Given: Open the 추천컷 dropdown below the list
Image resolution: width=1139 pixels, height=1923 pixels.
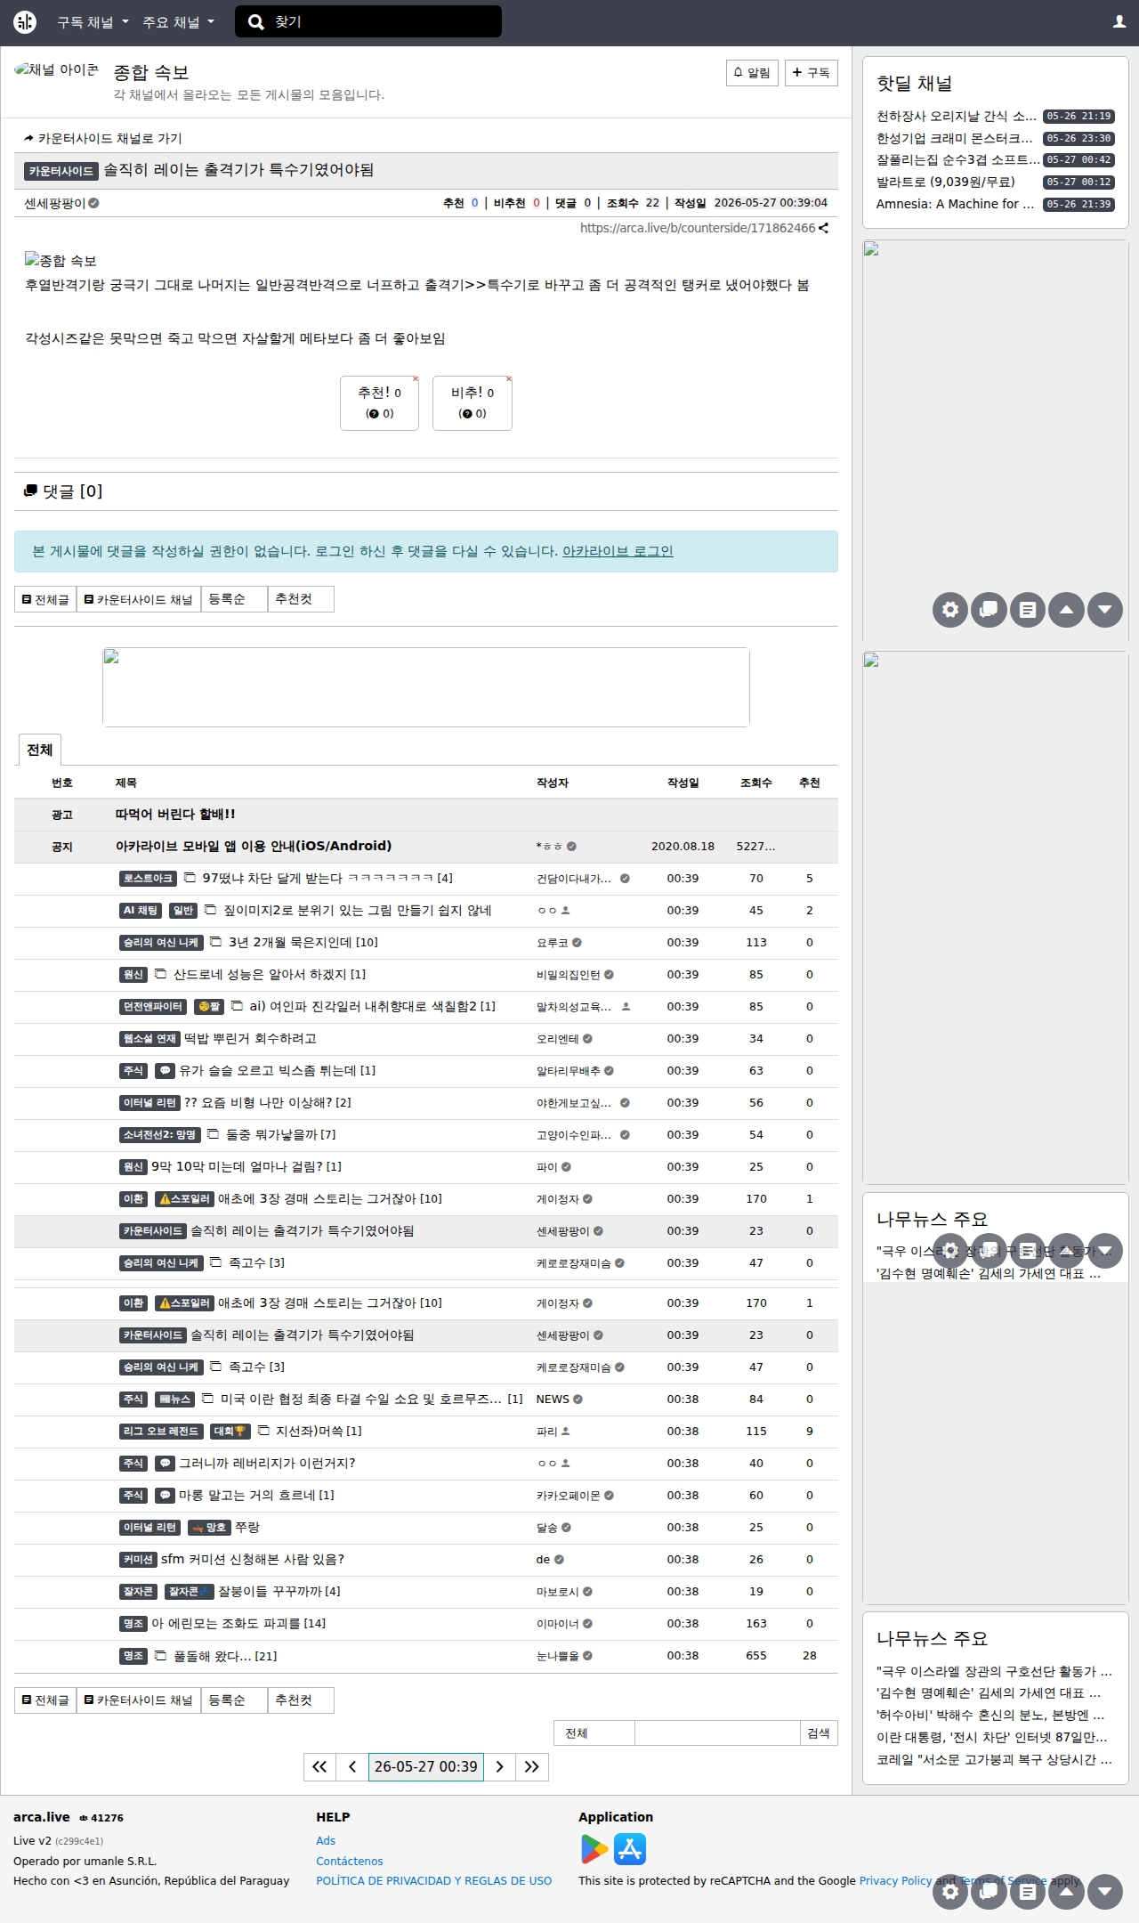Looking at the screenshot, I should click(x=301, y=1700).
